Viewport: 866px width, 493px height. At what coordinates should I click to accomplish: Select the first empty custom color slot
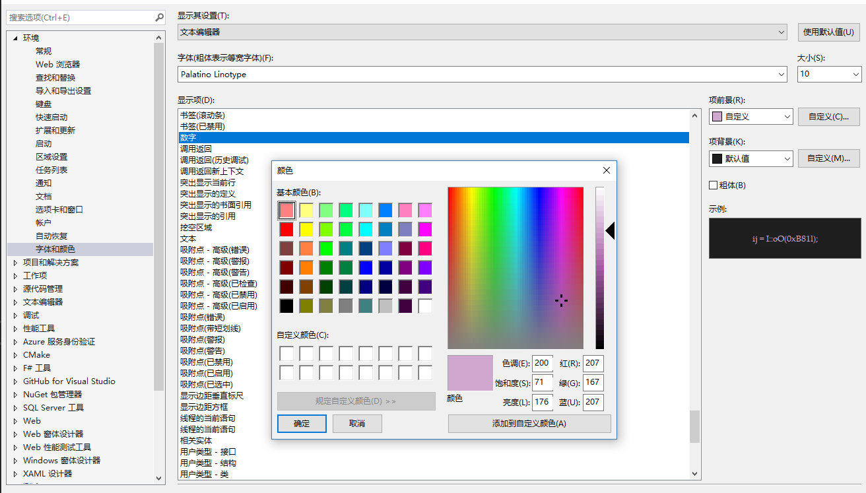(286, 353)
